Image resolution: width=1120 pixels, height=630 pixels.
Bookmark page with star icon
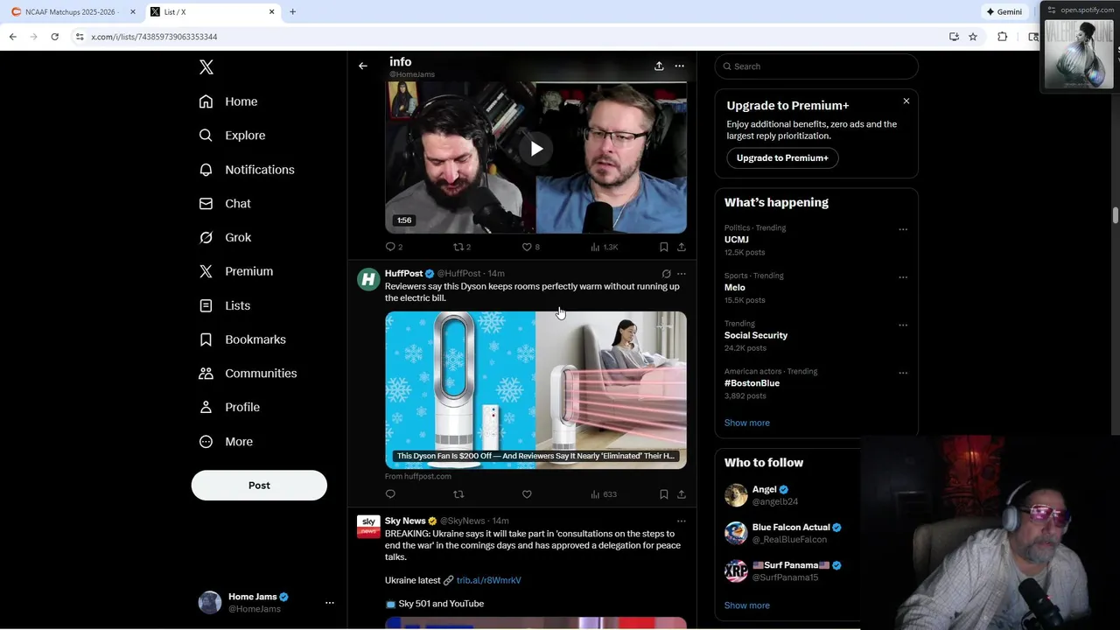973,37
